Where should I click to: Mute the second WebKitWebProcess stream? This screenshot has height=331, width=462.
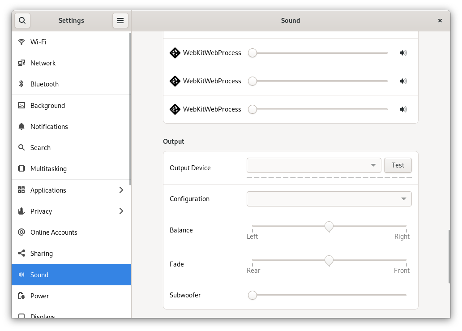(403, 81)
